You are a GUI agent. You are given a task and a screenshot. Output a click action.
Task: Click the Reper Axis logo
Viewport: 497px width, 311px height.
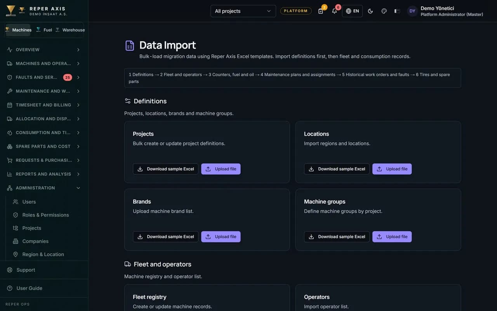click(x=11, y=10)
